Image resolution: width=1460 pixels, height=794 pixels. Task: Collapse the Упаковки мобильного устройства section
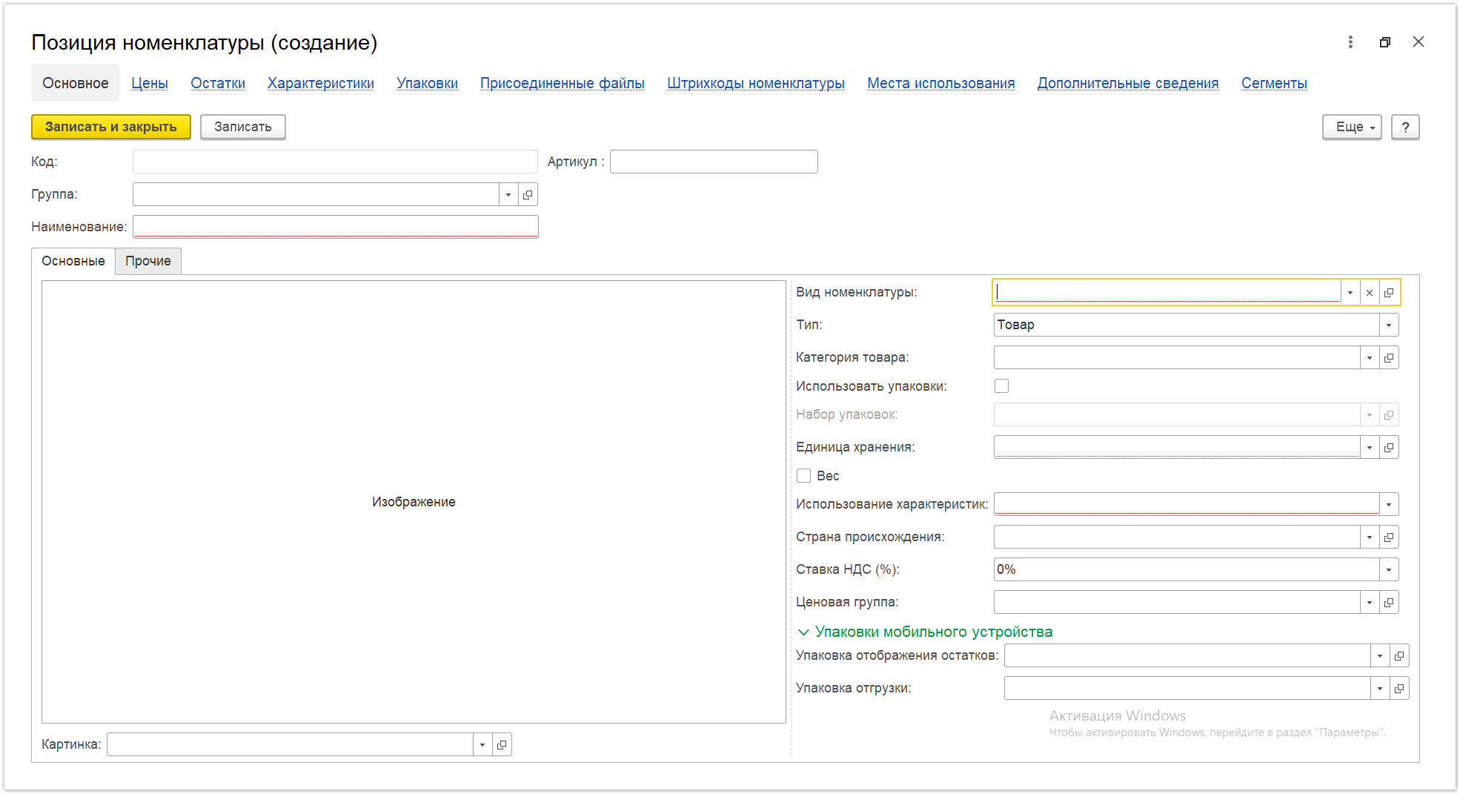[x=924, y=632]
